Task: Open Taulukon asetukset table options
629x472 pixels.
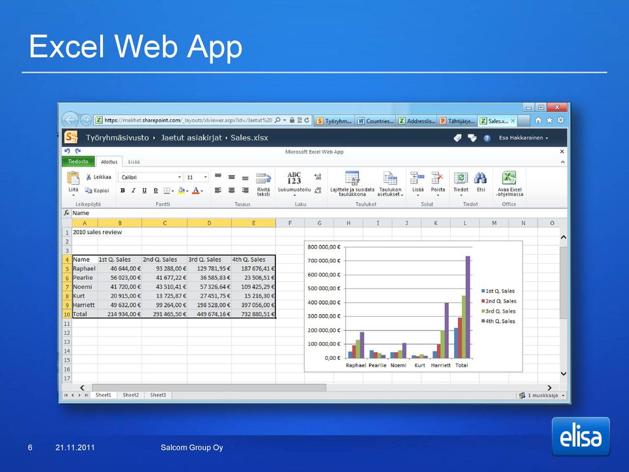Action: 390,184
